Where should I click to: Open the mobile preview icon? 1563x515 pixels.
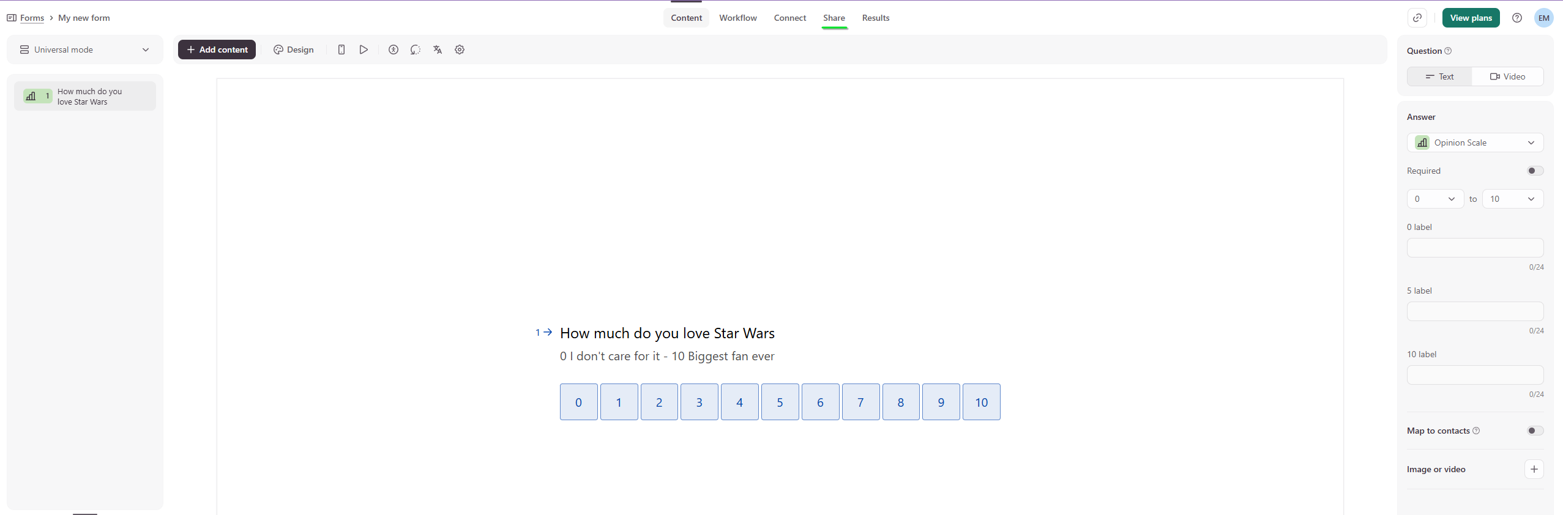(341, 50)
